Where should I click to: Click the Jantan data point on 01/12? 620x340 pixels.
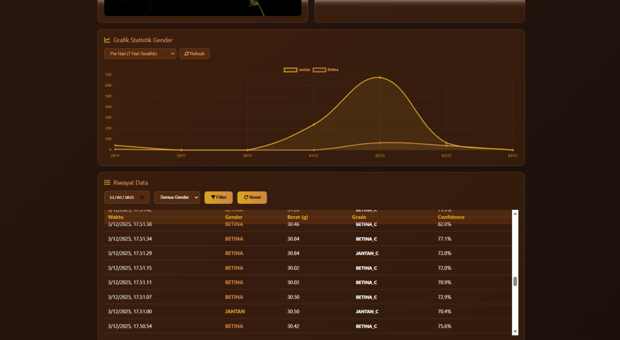tap(314, 124)
